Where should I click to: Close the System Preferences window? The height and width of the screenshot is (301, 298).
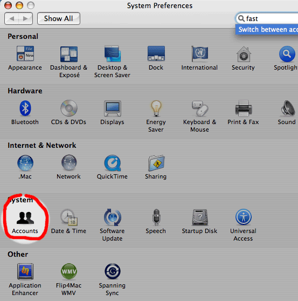tap(8, 5)
